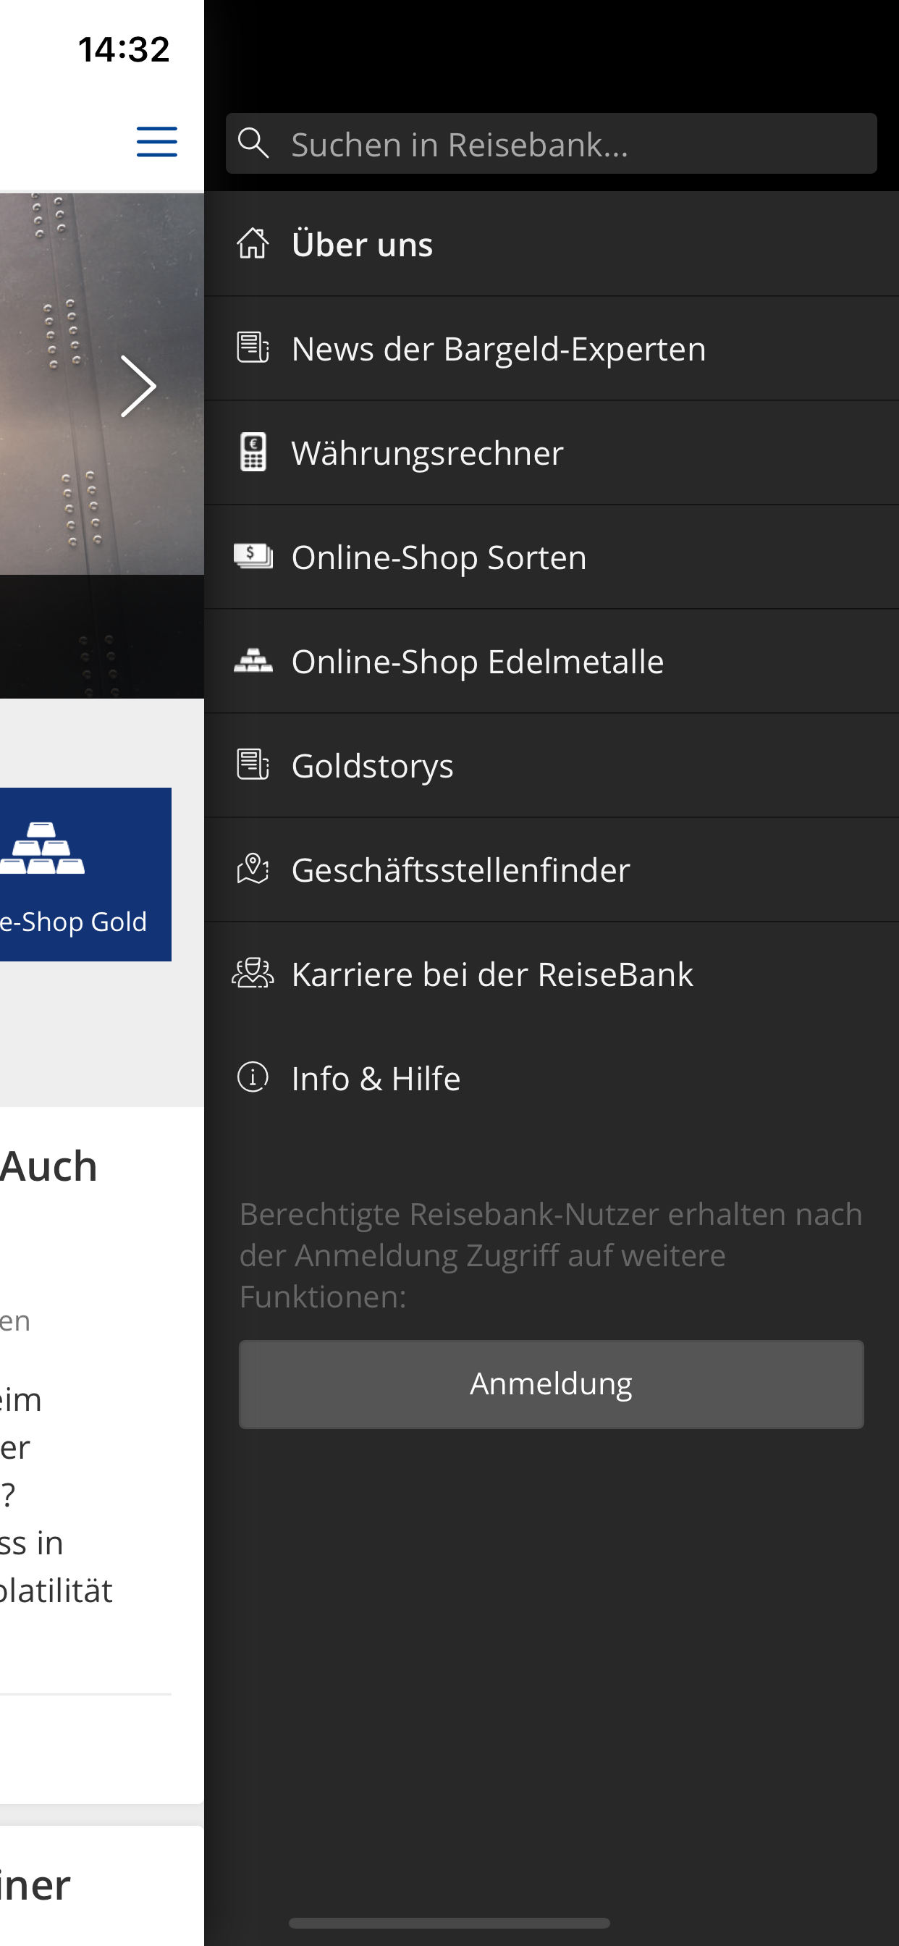Viewport: 899px width, 1946px height.
Task: Tap the calculator icon for Währungsrechner
Action: click(253, 452)
